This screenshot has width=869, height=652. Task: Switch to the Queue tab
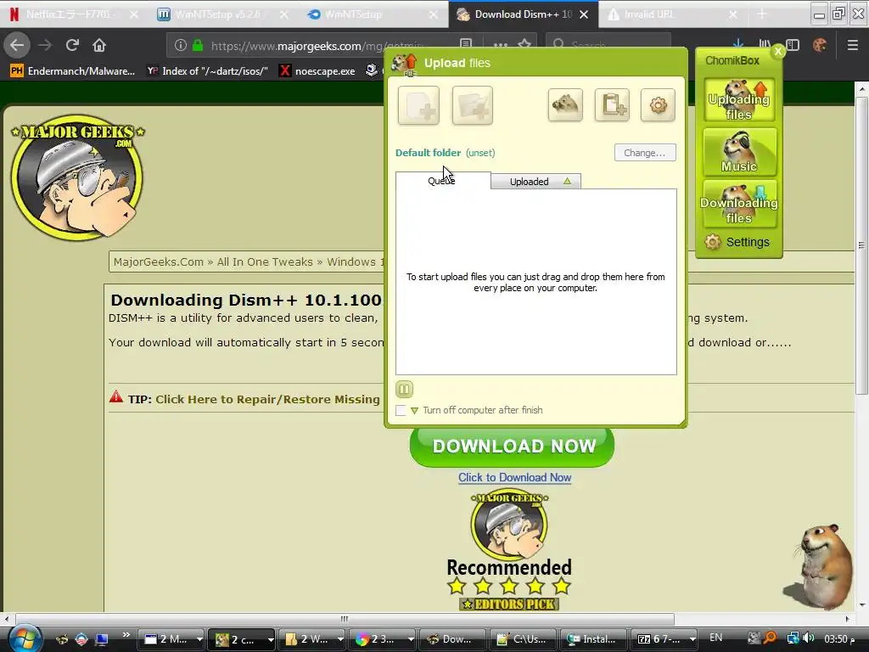pyautogui.click(x=443, y=181)
